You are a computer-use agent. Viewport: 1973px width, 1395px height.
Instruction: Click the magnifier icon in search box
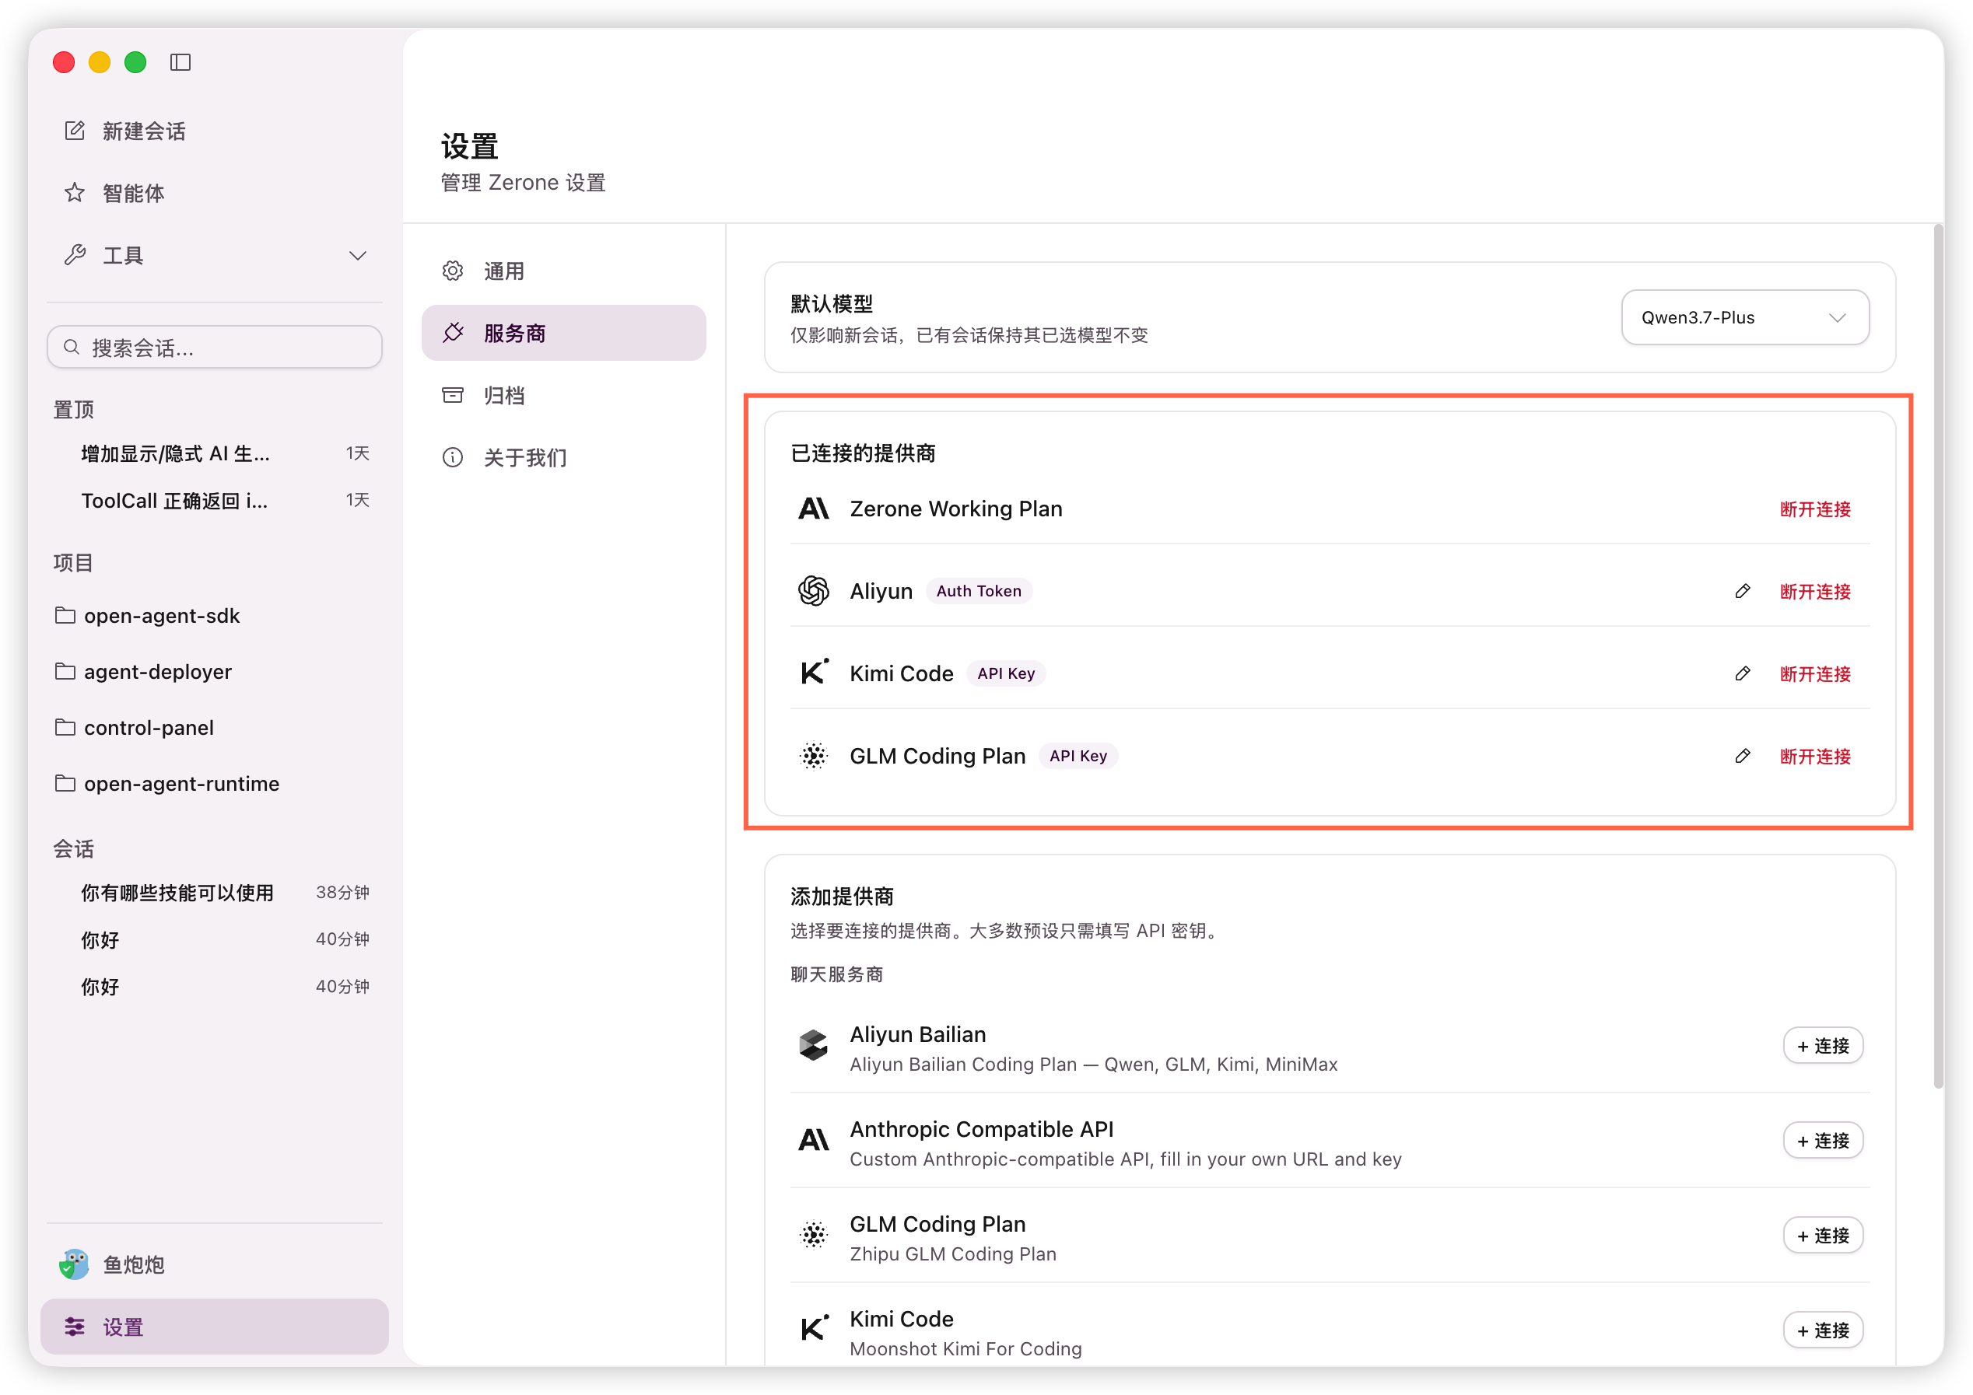coord(72,347)
